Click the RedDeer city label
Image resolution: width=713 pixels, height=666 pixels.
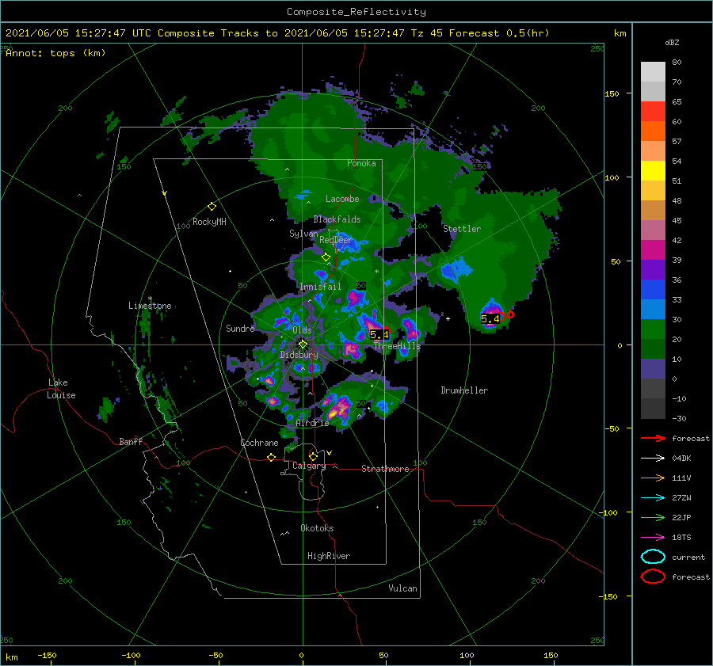point(336,240)
